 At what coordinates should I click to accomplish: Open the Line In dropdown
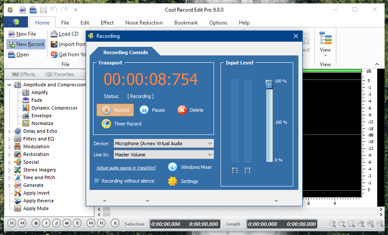pos(164,155)
